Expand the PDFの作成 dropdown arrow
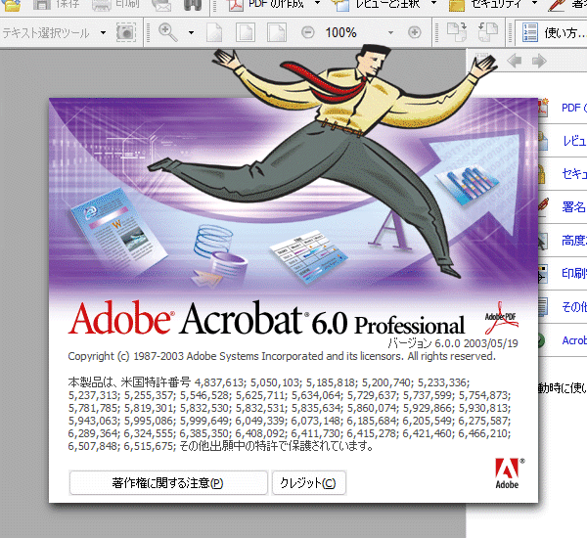 [x=317, y=3]
